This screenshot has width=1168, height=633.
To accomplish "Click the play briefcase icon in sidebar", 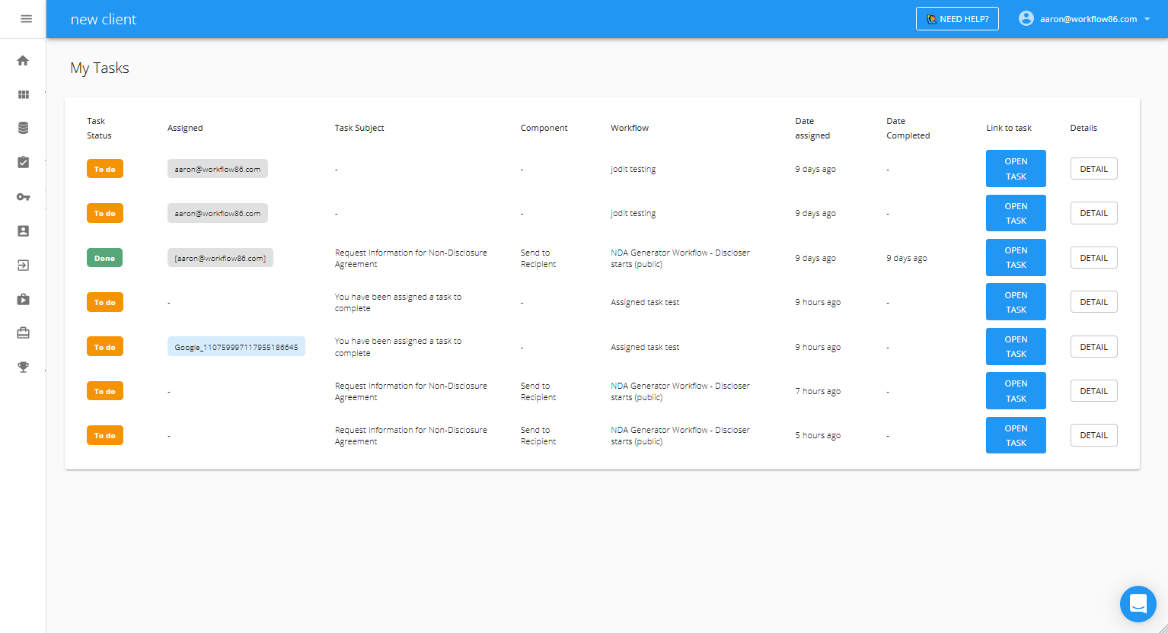I will pos(23,299).
